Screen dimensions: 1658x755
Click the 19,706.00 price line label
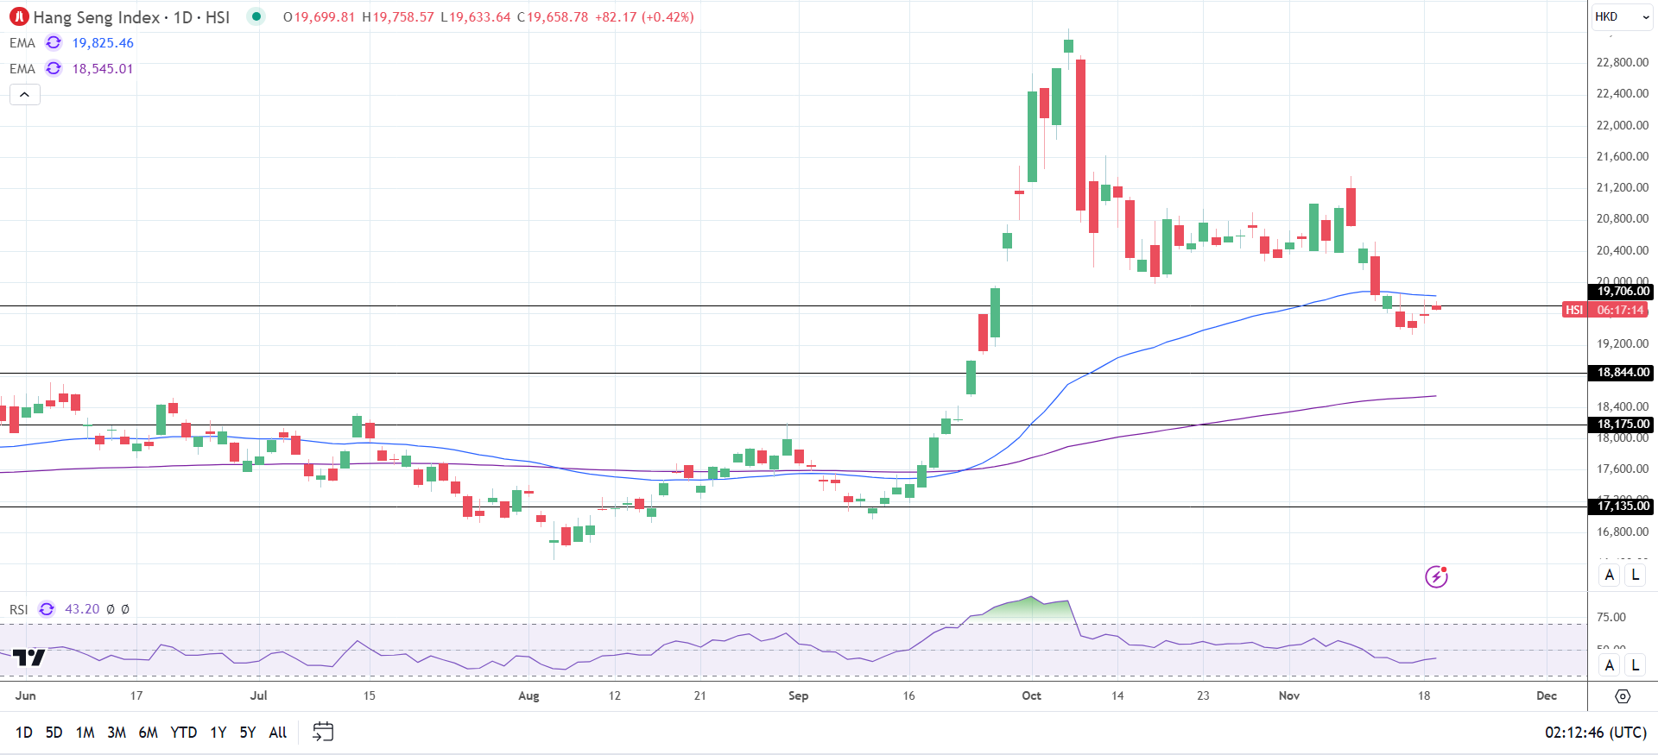[x=1621, y=292]
